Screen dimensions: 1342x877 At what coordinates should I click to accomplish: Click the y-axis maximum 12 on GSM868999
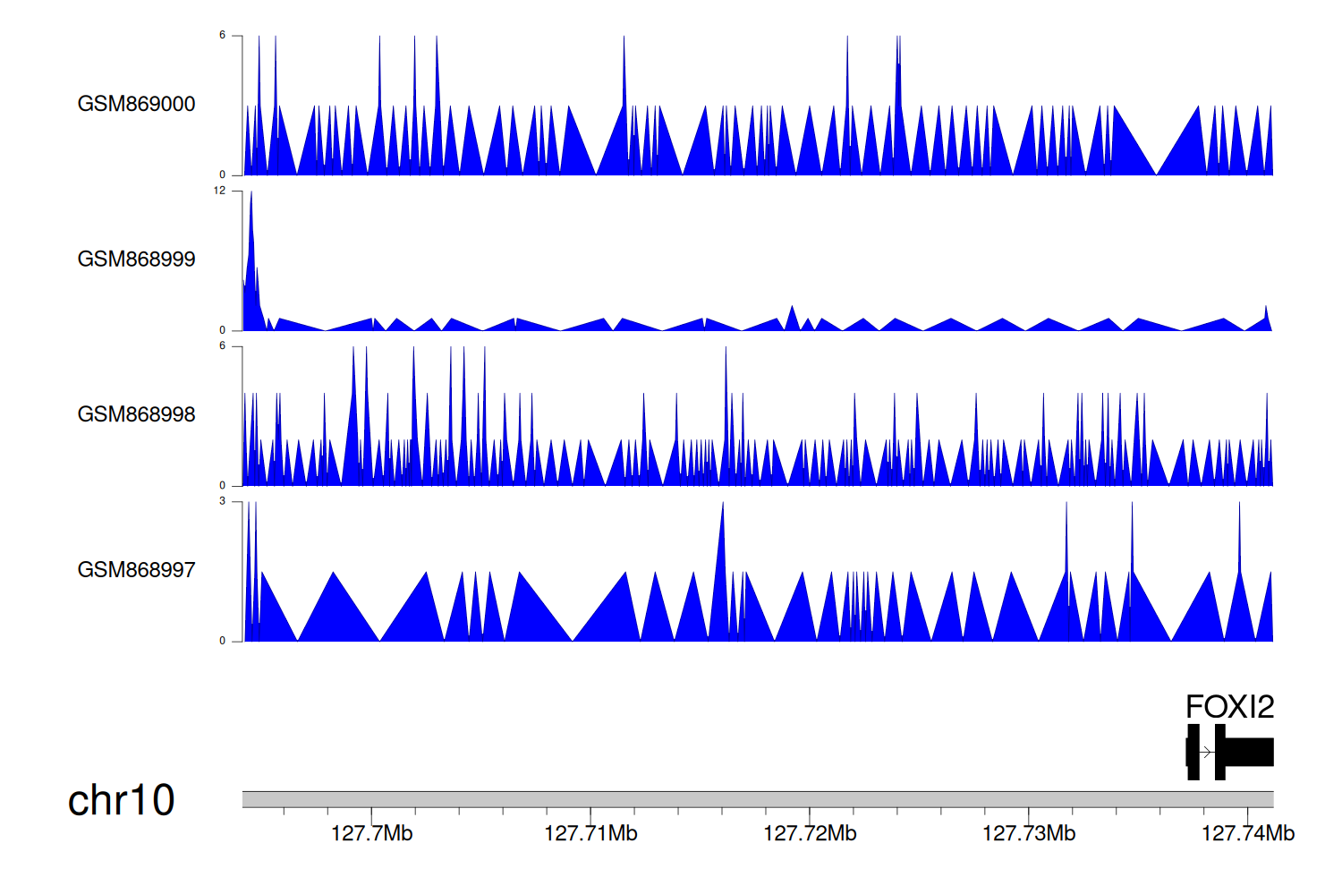click(x=219, y=191)
